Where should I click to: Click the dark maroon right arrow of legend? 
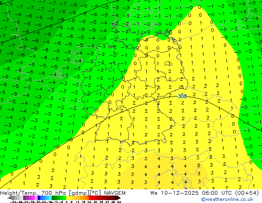(119, 198)
